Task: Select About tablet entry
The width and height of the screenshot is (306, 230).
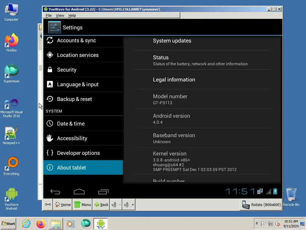Action: point(83,167)
